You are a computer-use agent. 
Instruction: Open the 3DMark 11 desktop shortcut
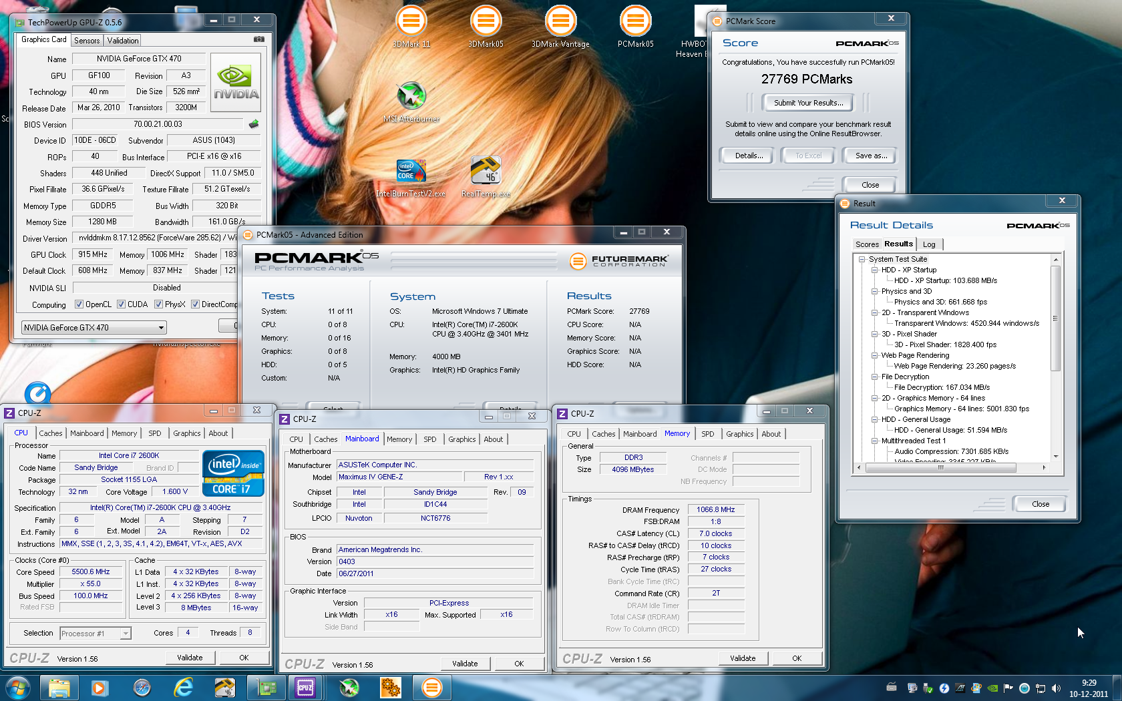point(411,27)
